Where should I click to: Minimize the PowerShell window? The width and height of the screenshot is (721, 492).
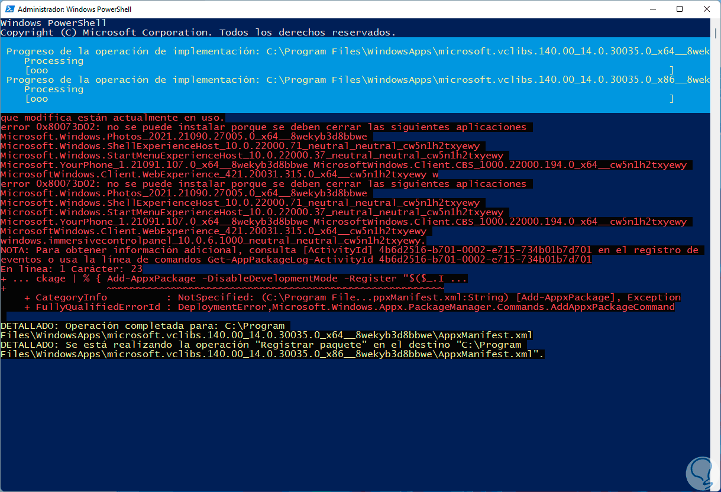pos(652,9)
